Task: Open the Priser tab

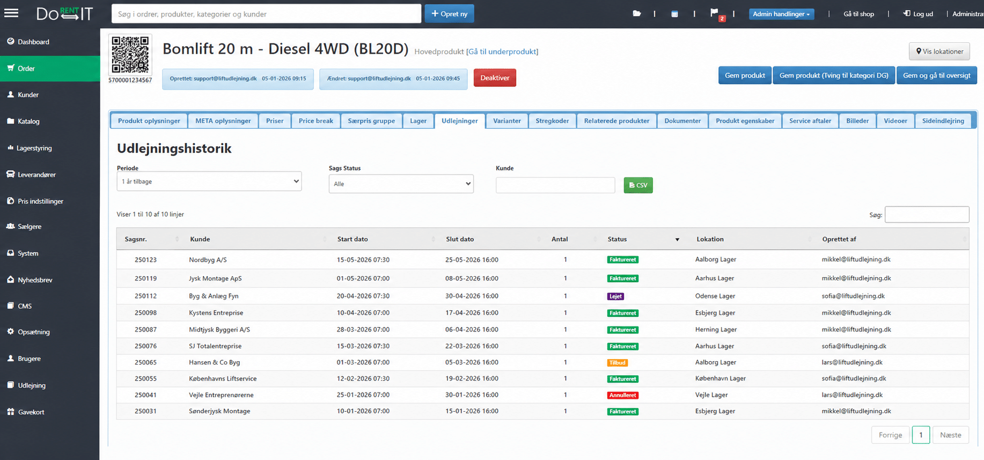Action: pyautogui.click(x=275, y=121)
